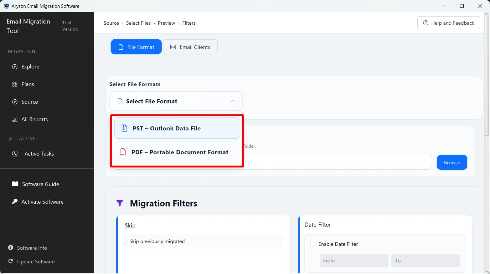Click the dropdown chevron arrow
Screen dimensions: 490x274
[233, 101]
